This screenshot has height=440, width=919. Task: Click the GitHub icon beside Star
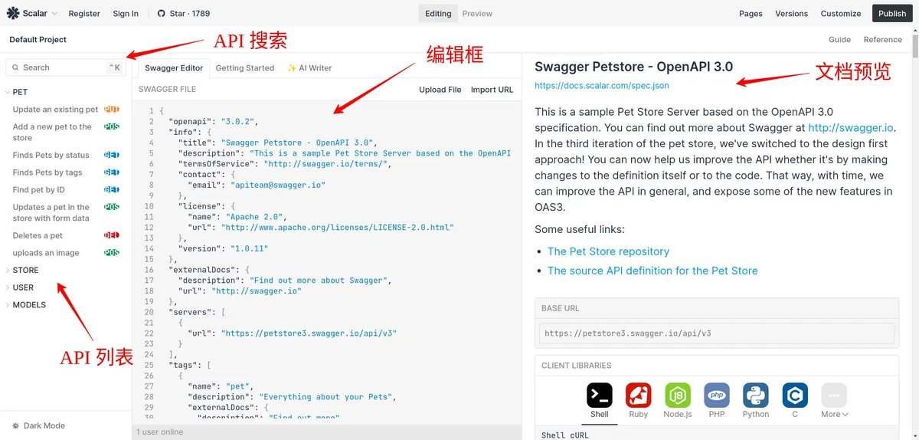[x=161, y=13]
